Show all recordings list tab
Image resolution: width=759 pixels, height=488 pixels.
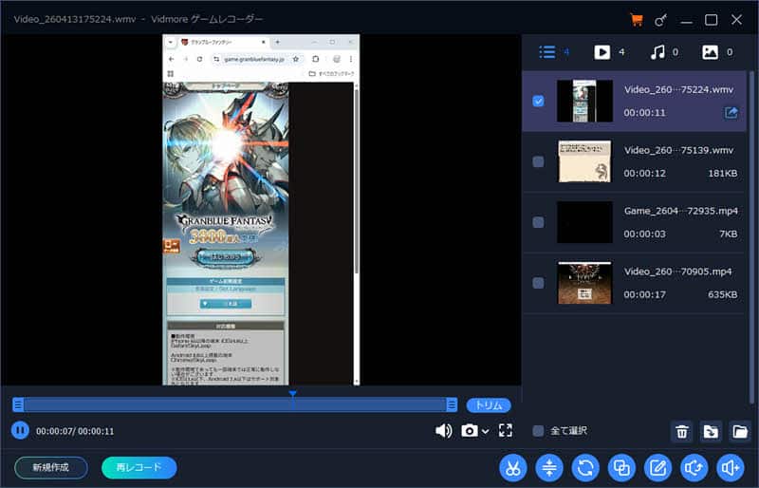point(547,52)
